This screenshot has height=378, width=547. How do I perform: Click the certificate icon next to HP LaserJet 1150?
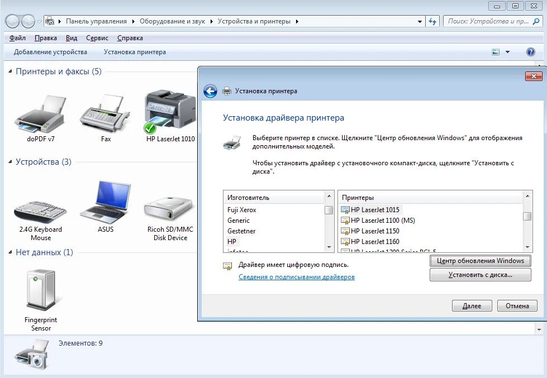pyautogui.click(x=345, y=231)
